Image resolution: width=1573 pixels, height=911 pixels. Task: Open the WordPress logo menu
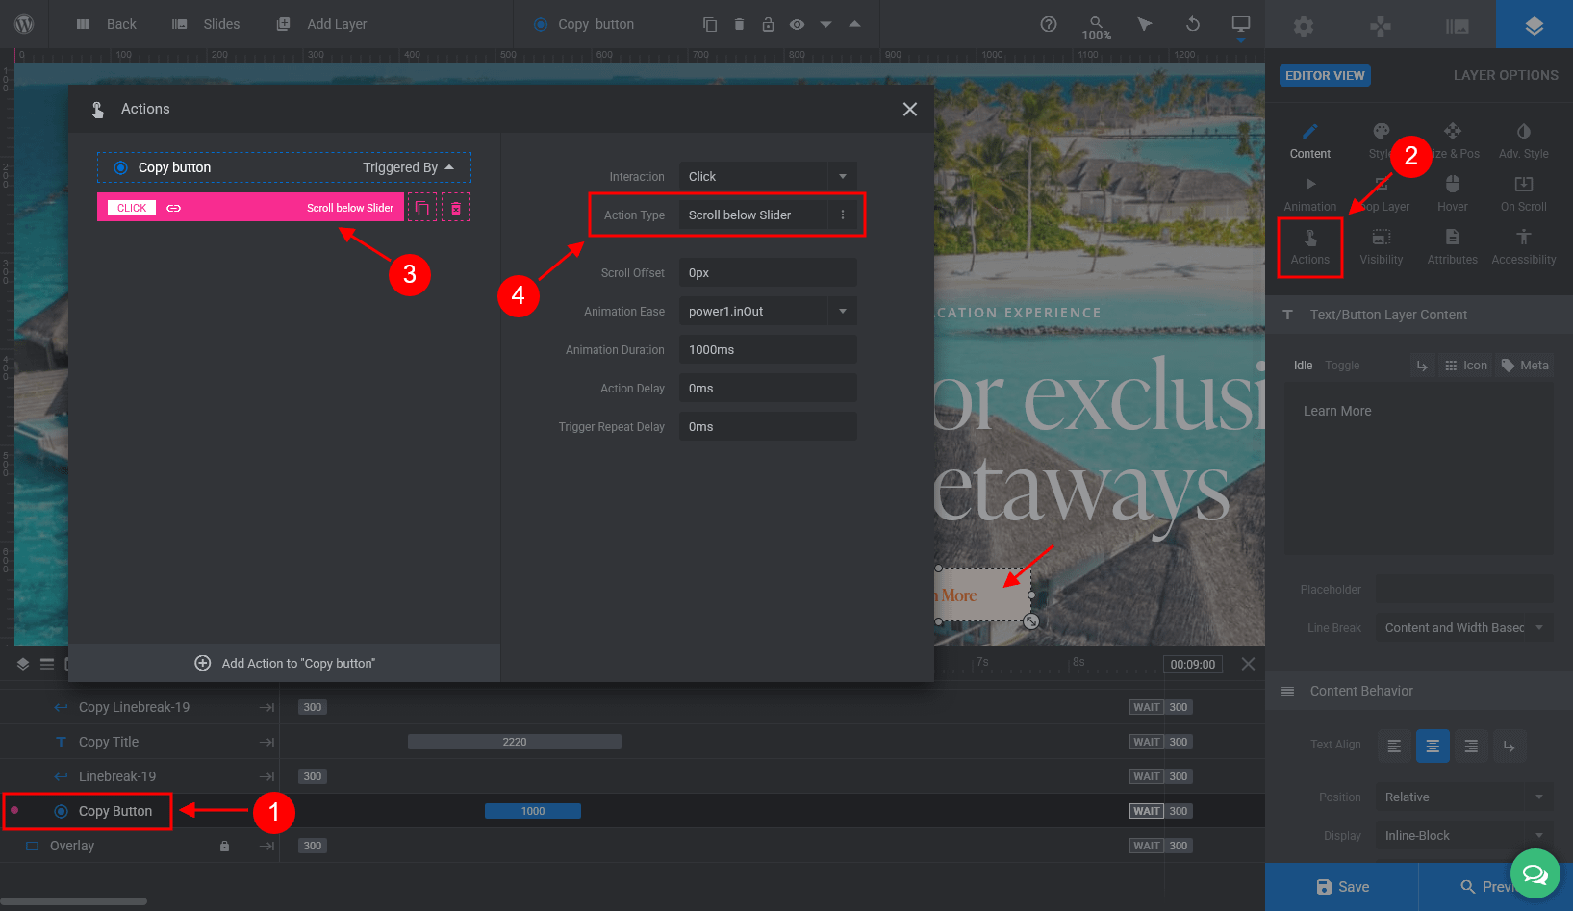coord(24,24)
